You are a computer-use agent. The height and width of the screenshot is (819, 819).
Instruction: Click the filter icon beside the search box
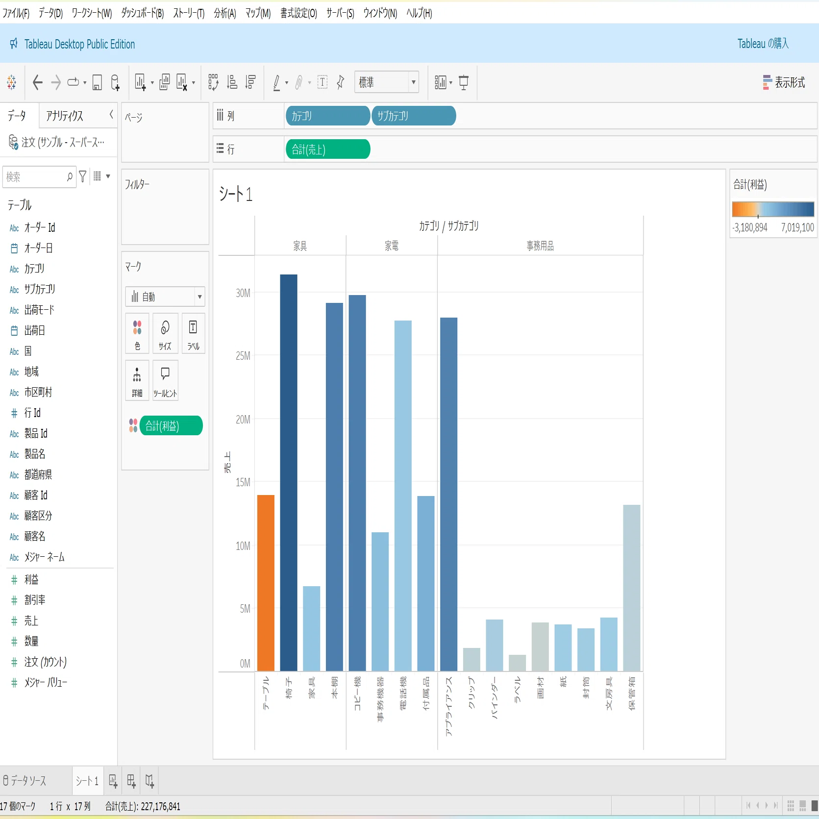[x=83, y=176]
